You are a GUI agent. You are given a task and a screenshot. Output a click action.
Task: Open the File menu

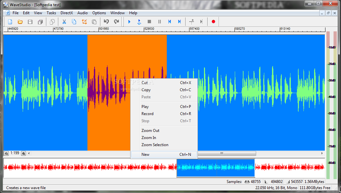click(x=16, y=13)
